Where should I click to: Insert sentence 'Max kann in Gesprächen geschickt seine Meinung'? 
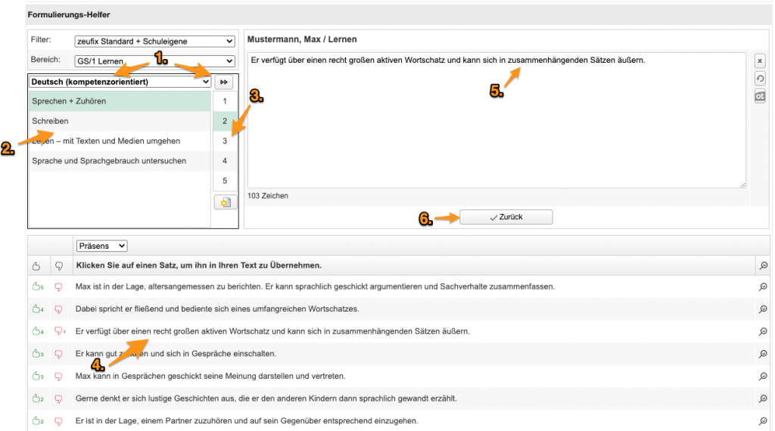[210, 377]
